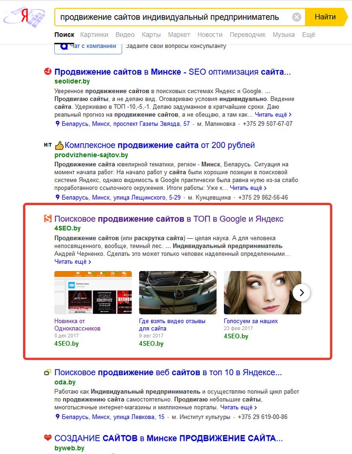Viewport: 352px width, 454px height.
Task: Open the Ещё menu
Action: [x=308, y=35]
